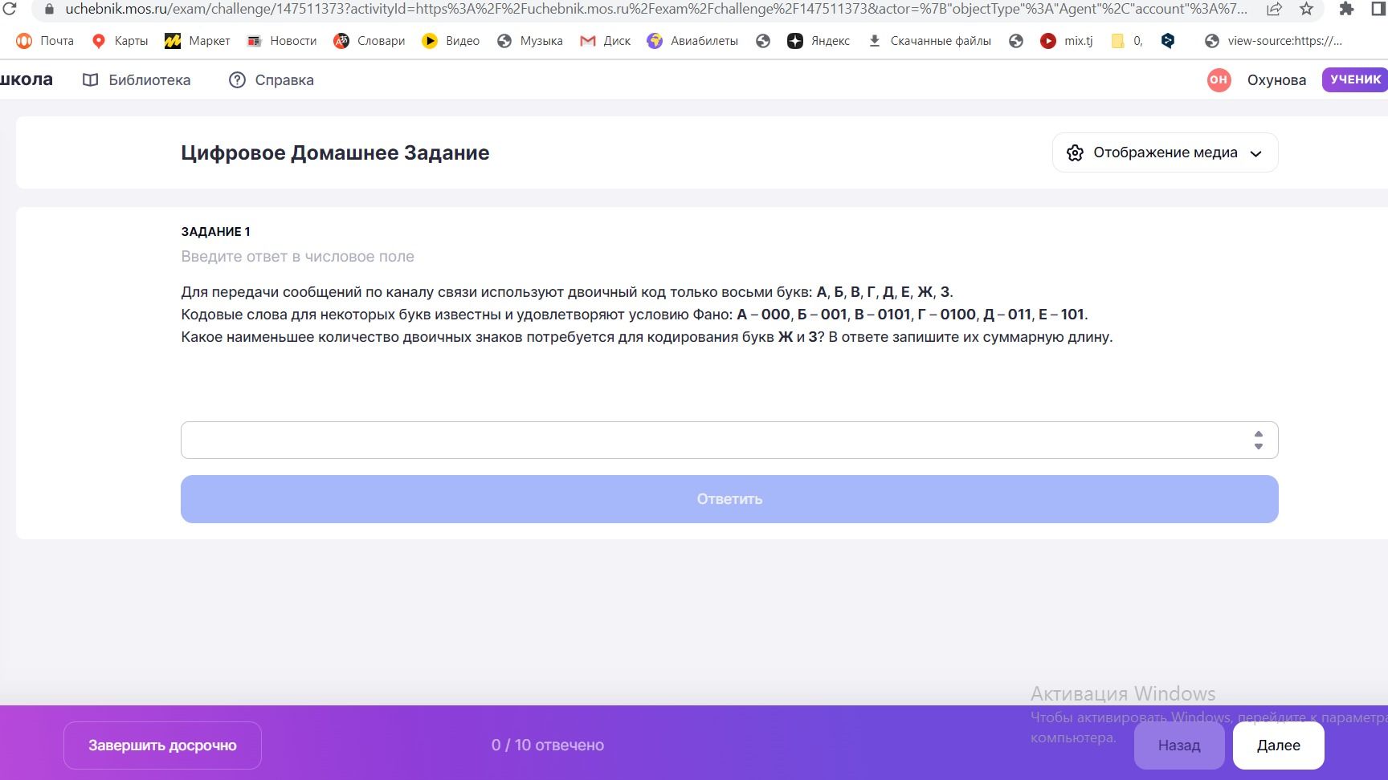The image size is (1388, 780).
Task: Open the Яндекс bookmark
Action: (819, 41)
